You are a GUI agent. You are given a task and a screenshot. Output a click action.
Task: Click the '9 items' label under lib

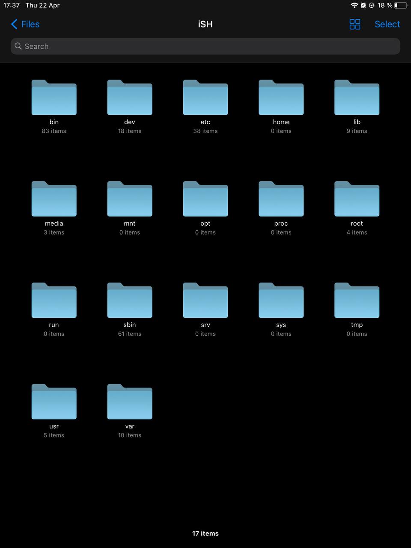pyautogui.click(x=357, y=131)
